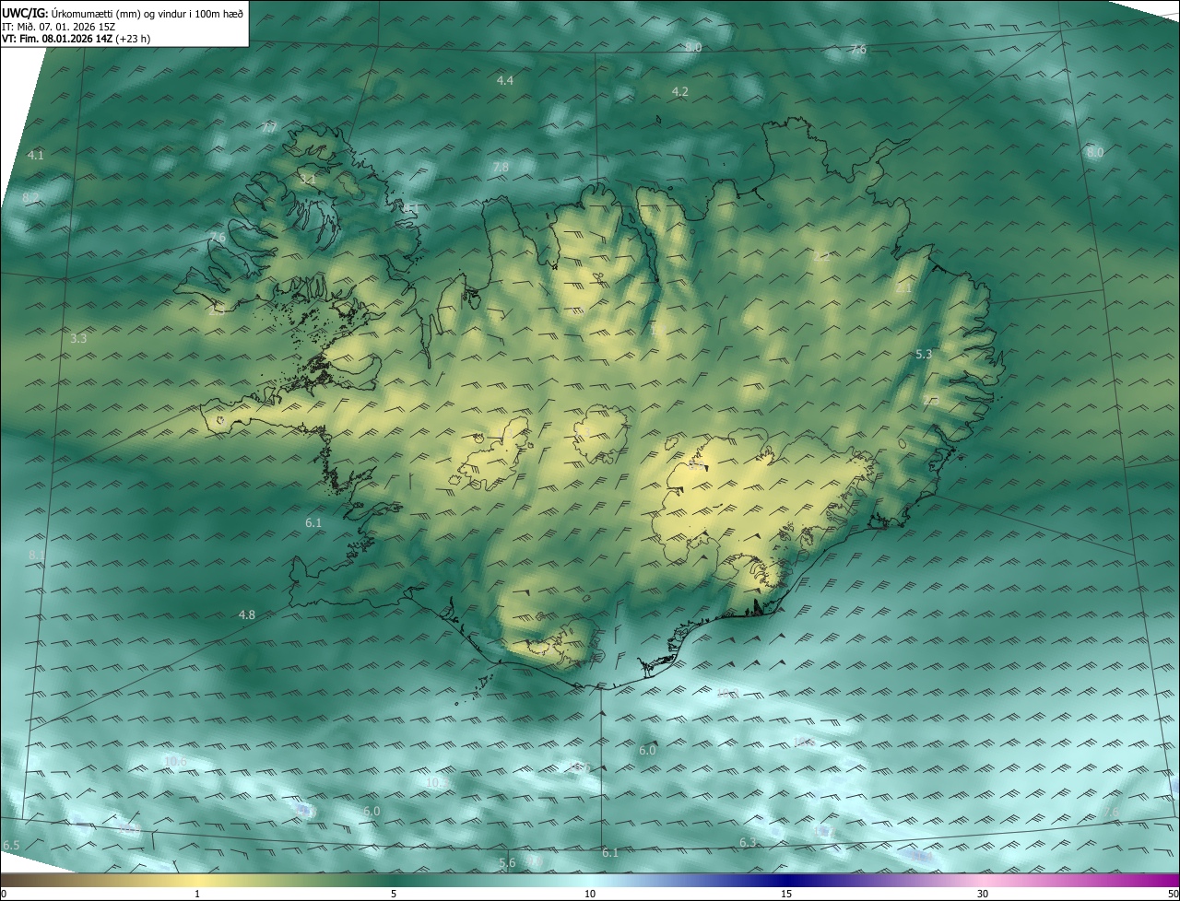Click the '1' label on the color scale
This screenshot has height=901, width=1180.
point(197,894)
